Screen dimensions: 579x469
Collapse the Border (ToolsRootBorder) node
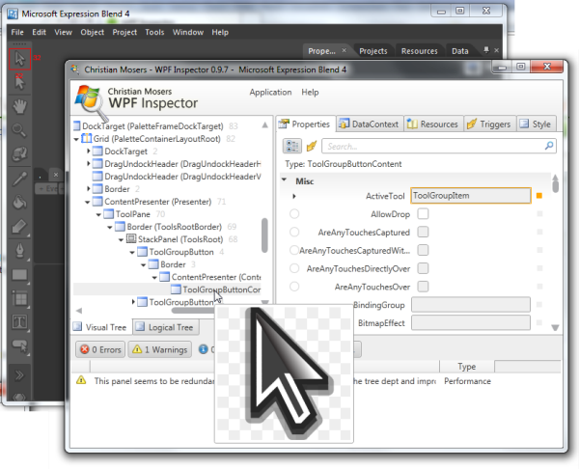[x=110, y=227]
